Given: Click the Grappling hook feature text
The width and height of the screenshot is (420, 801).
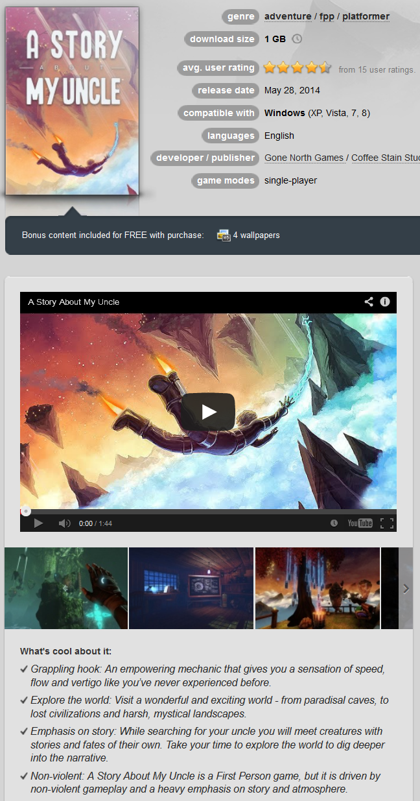Looking at the screenshot, I should [207, 675].
